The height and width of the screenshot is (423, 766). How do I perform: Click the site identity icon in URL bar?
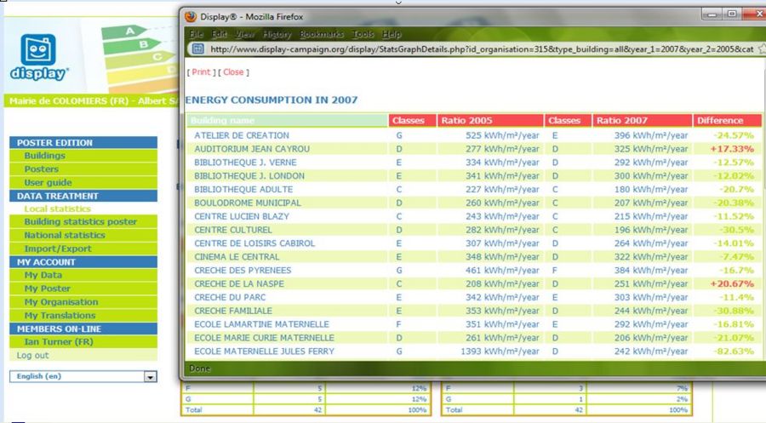click(x=193, y=49)
